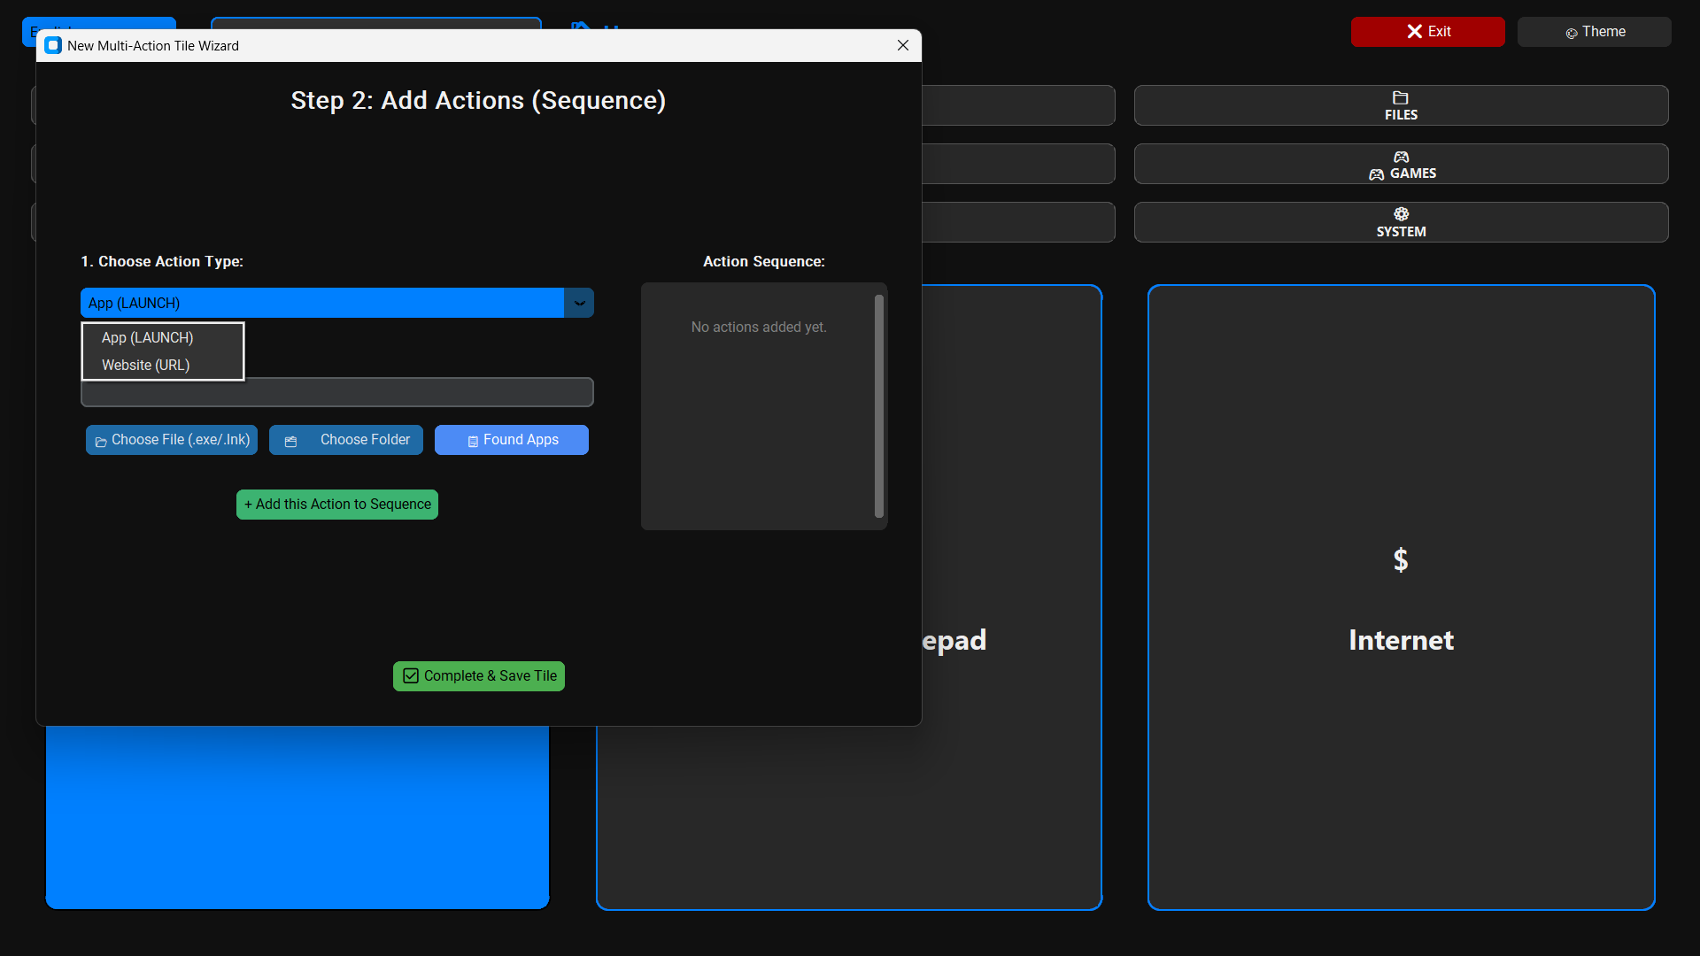The width and height of the screenshot is (1700, 956).
Task: Click the Theme palette icon
Action: click(x=1572, y=33)
